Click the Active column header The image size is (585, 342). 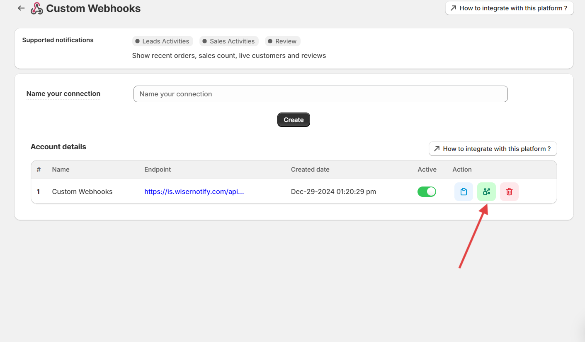(427, 170)
